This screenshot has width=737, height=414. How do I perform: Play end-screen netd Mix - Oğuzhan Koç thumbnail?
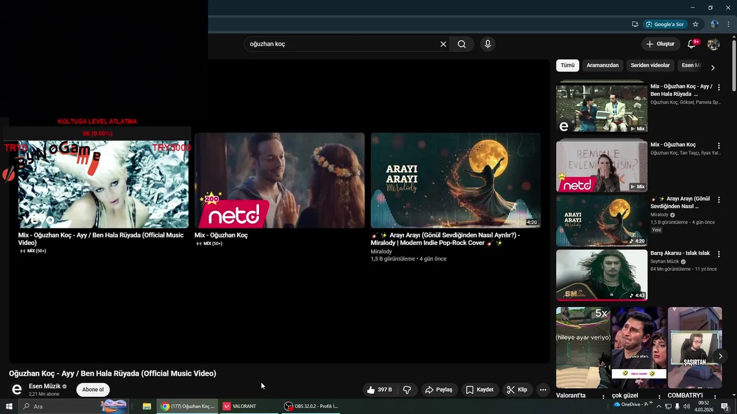coord(279,181)
